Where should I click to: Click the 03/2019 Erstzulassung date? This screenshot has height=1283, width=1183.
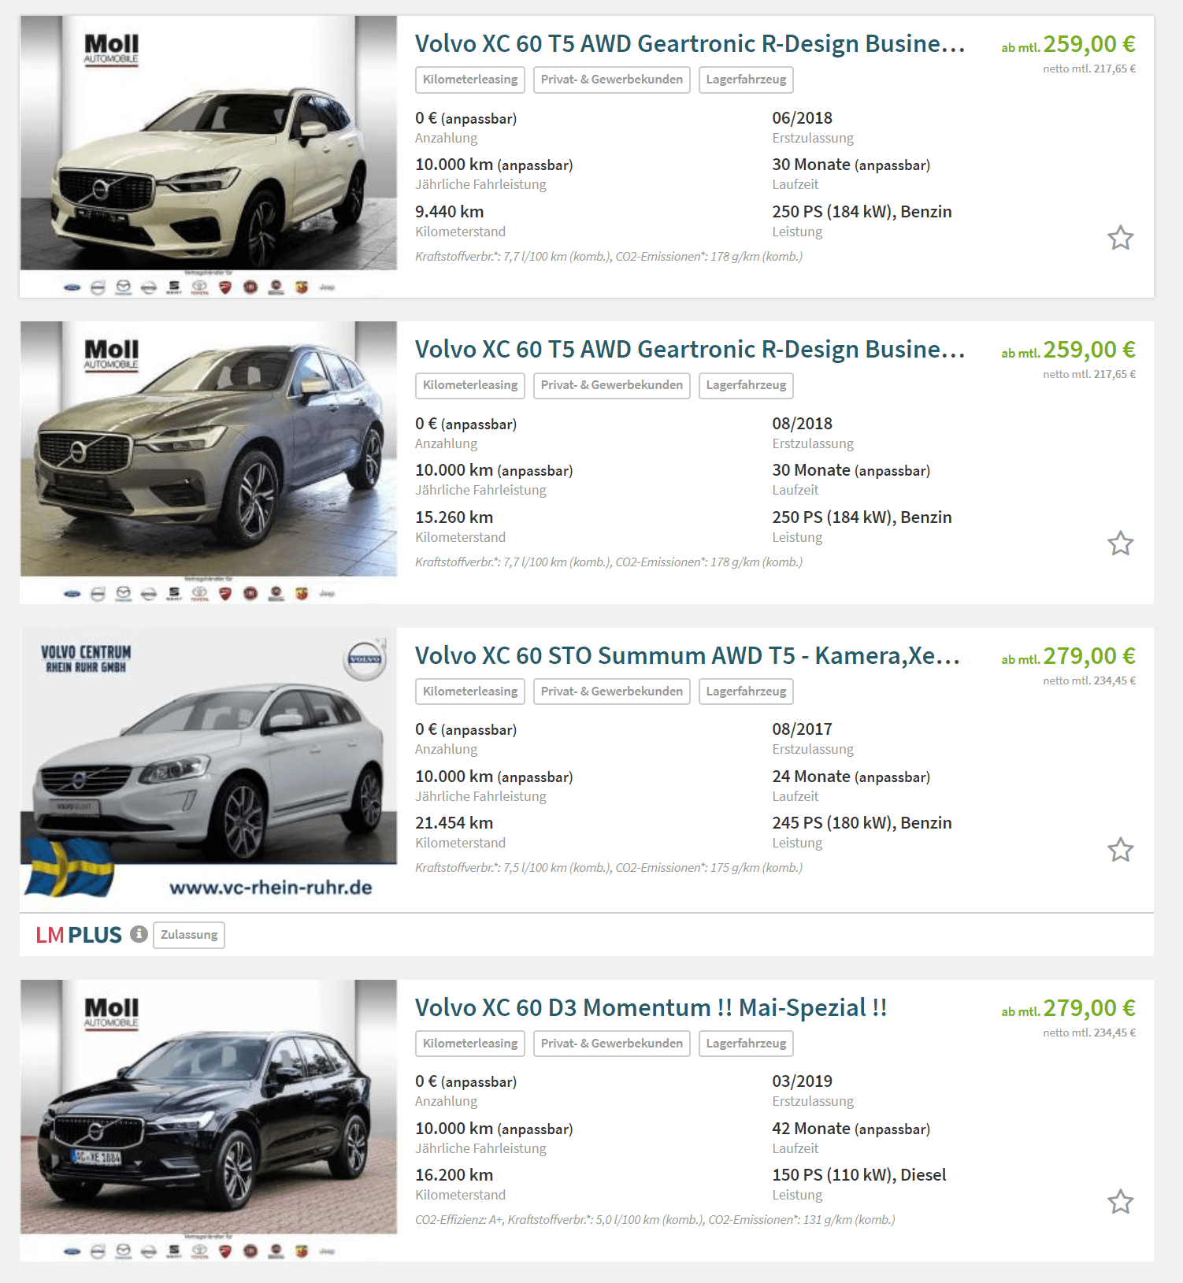coord(803,1081)
